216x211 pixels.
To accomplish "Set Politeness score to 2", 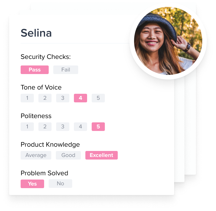I will (45, 127).
